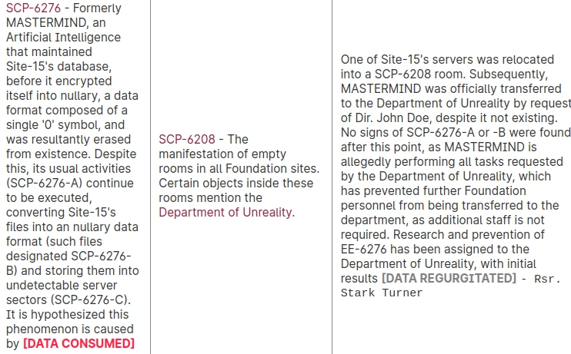Screen dimensions: 571x354
Task: Click the (SCP-6276-C) designation text
Action: coord(91,299)
